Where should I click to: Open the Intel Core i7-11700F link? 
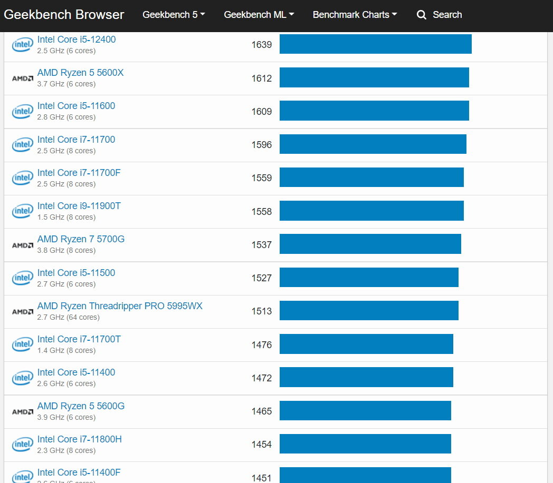79,173
